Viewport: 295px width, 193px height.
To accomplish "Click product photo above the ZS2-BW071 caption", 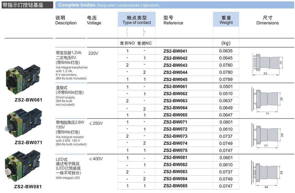I will click(24, 123).
